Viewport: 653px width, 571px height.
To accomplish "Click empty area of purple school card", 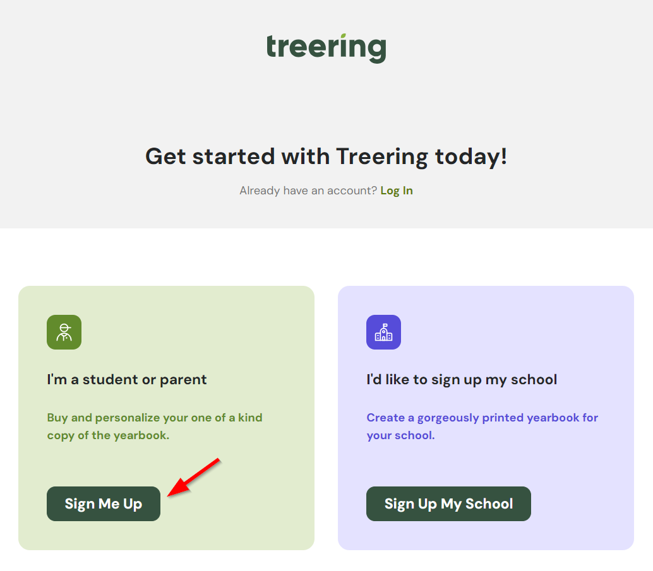I will coord(556,341).
